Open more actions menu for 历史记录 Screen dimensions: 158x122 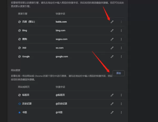coord(121,104)
